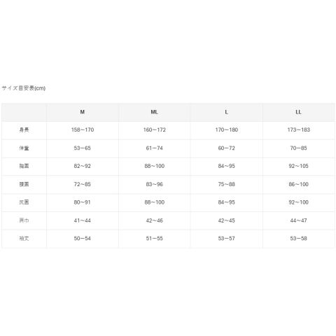The width and height of the screenshot is (336, 336).
Task: Select the 61~74 weight cell
Action: pos(155,148)
